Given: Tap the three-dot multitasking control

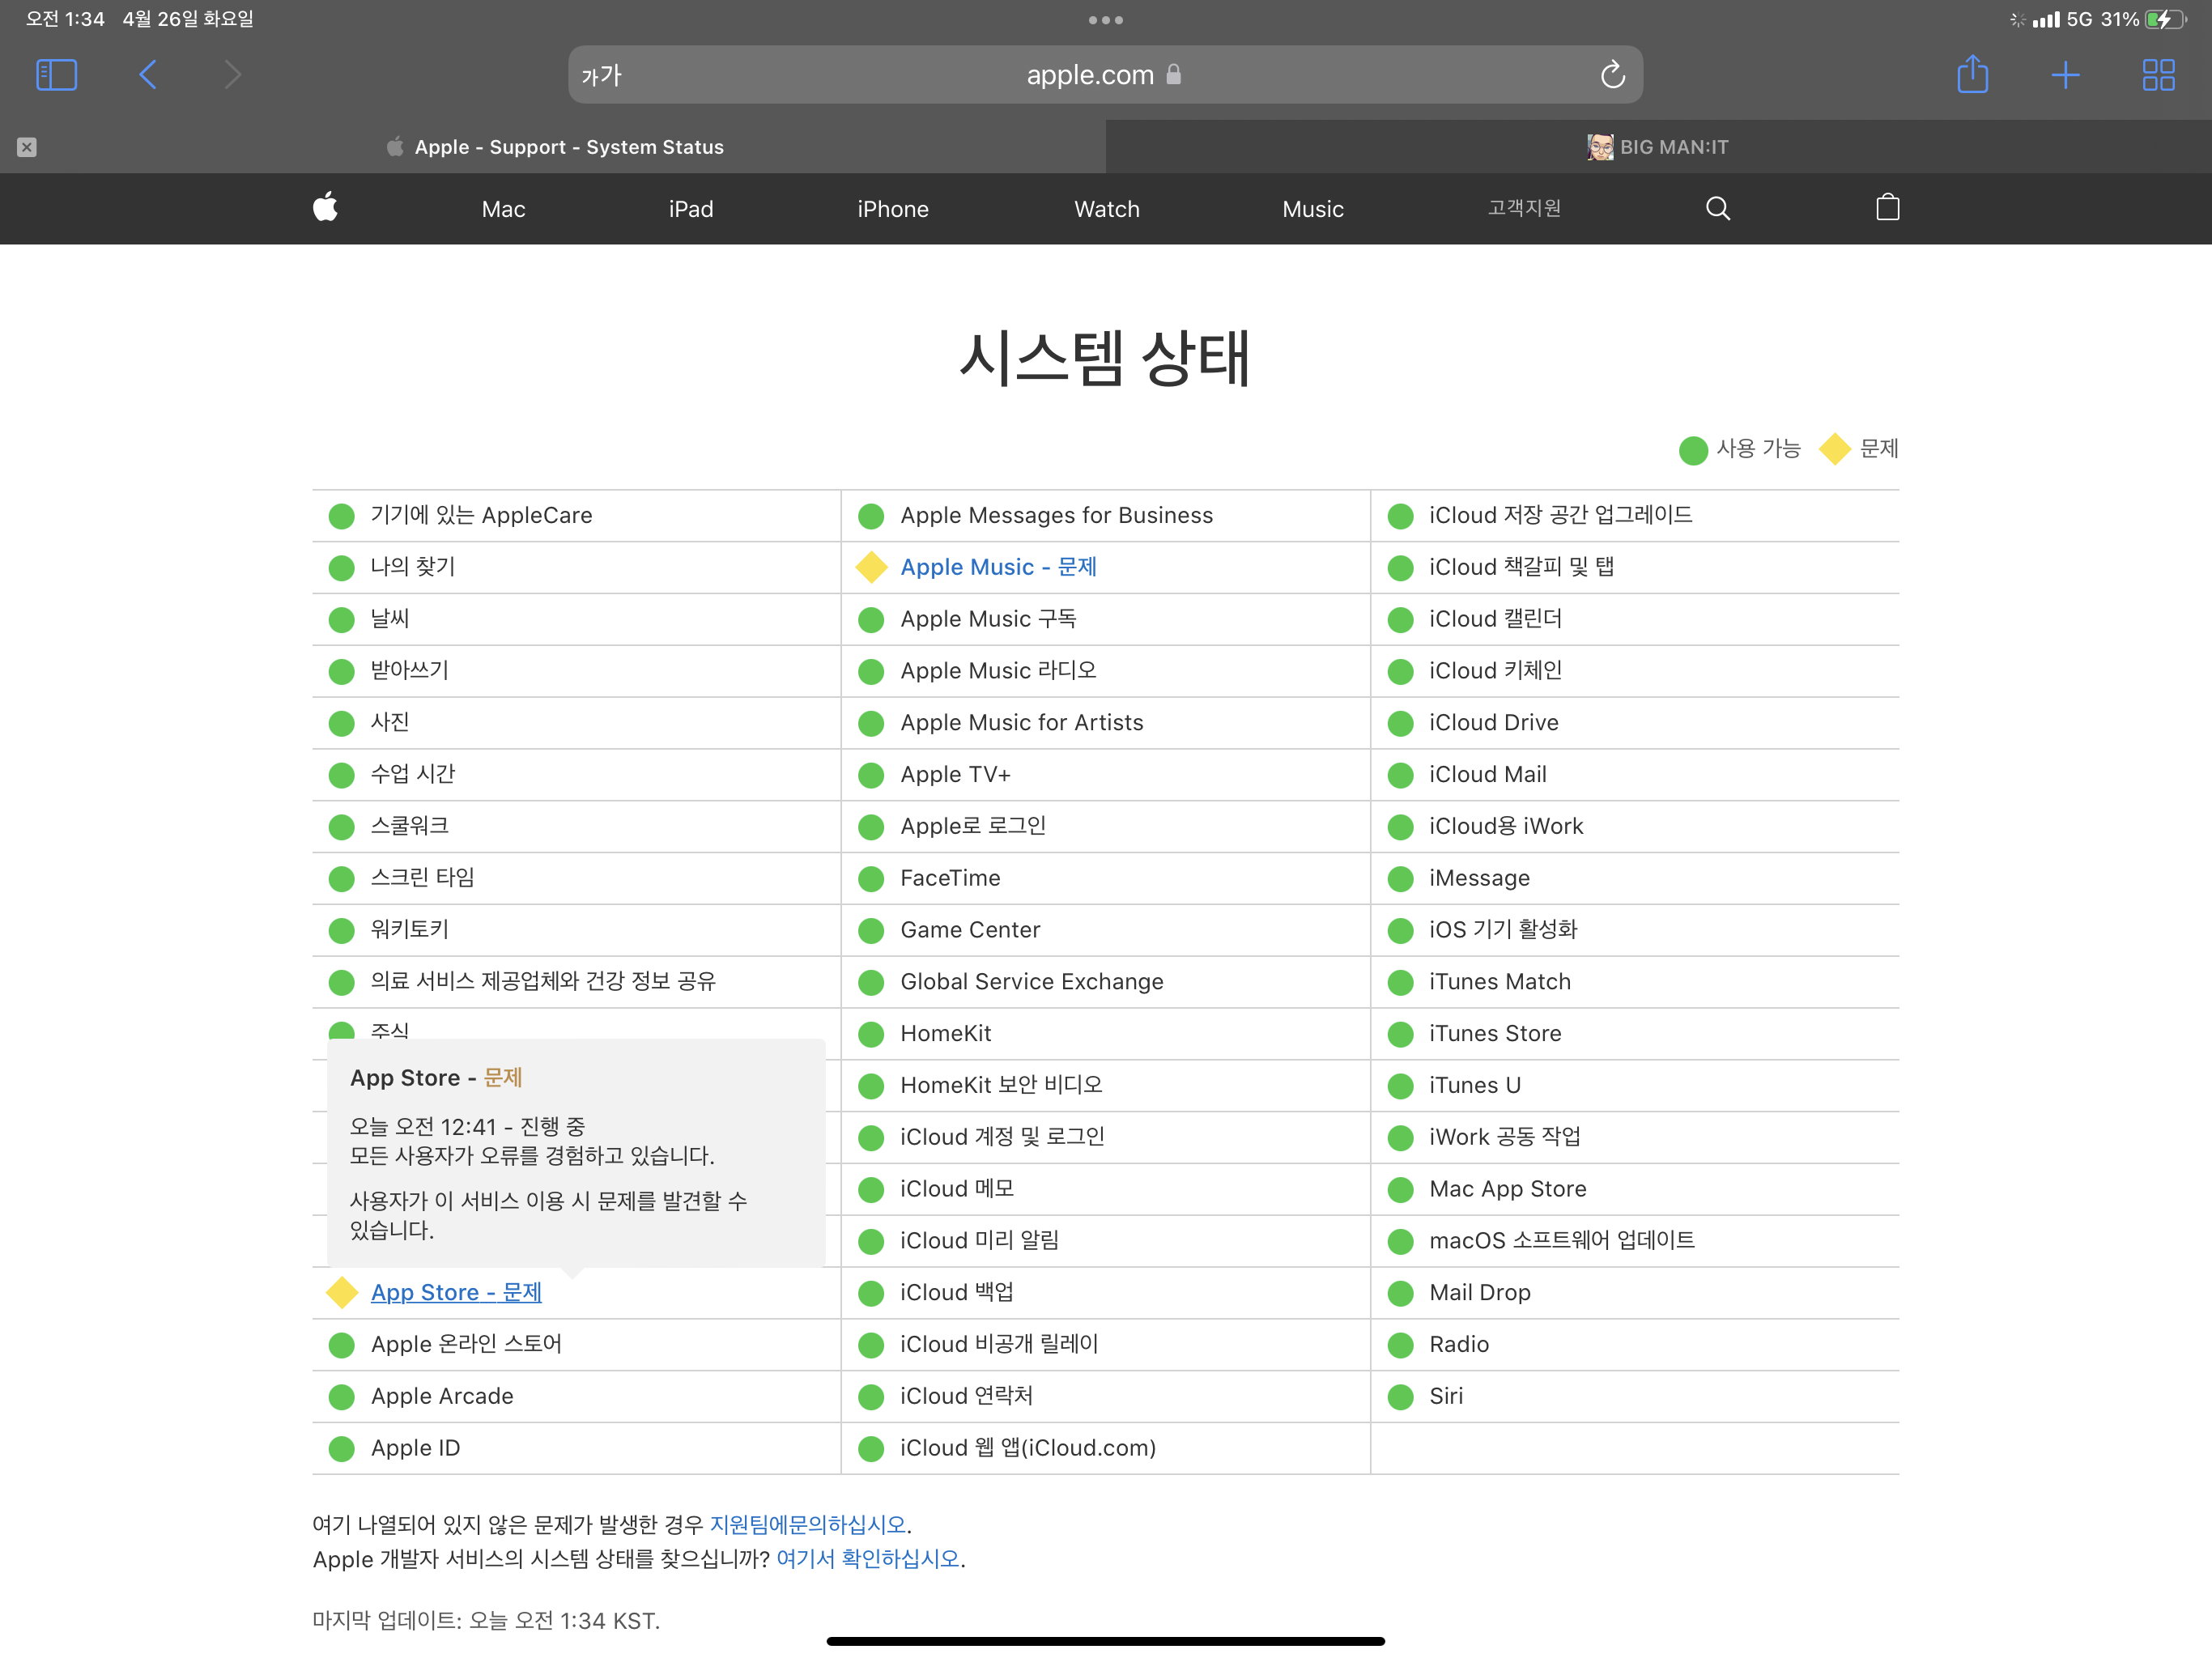Looking at the screenshot, I should 1106,20.
